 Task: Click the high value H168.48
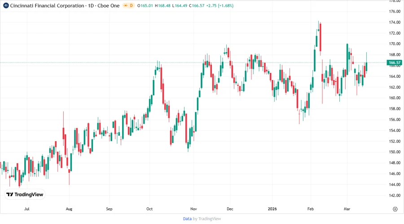click(162, 5)
